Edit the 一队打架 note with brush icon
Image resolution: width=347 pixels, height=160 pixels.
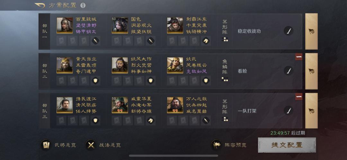289,111
